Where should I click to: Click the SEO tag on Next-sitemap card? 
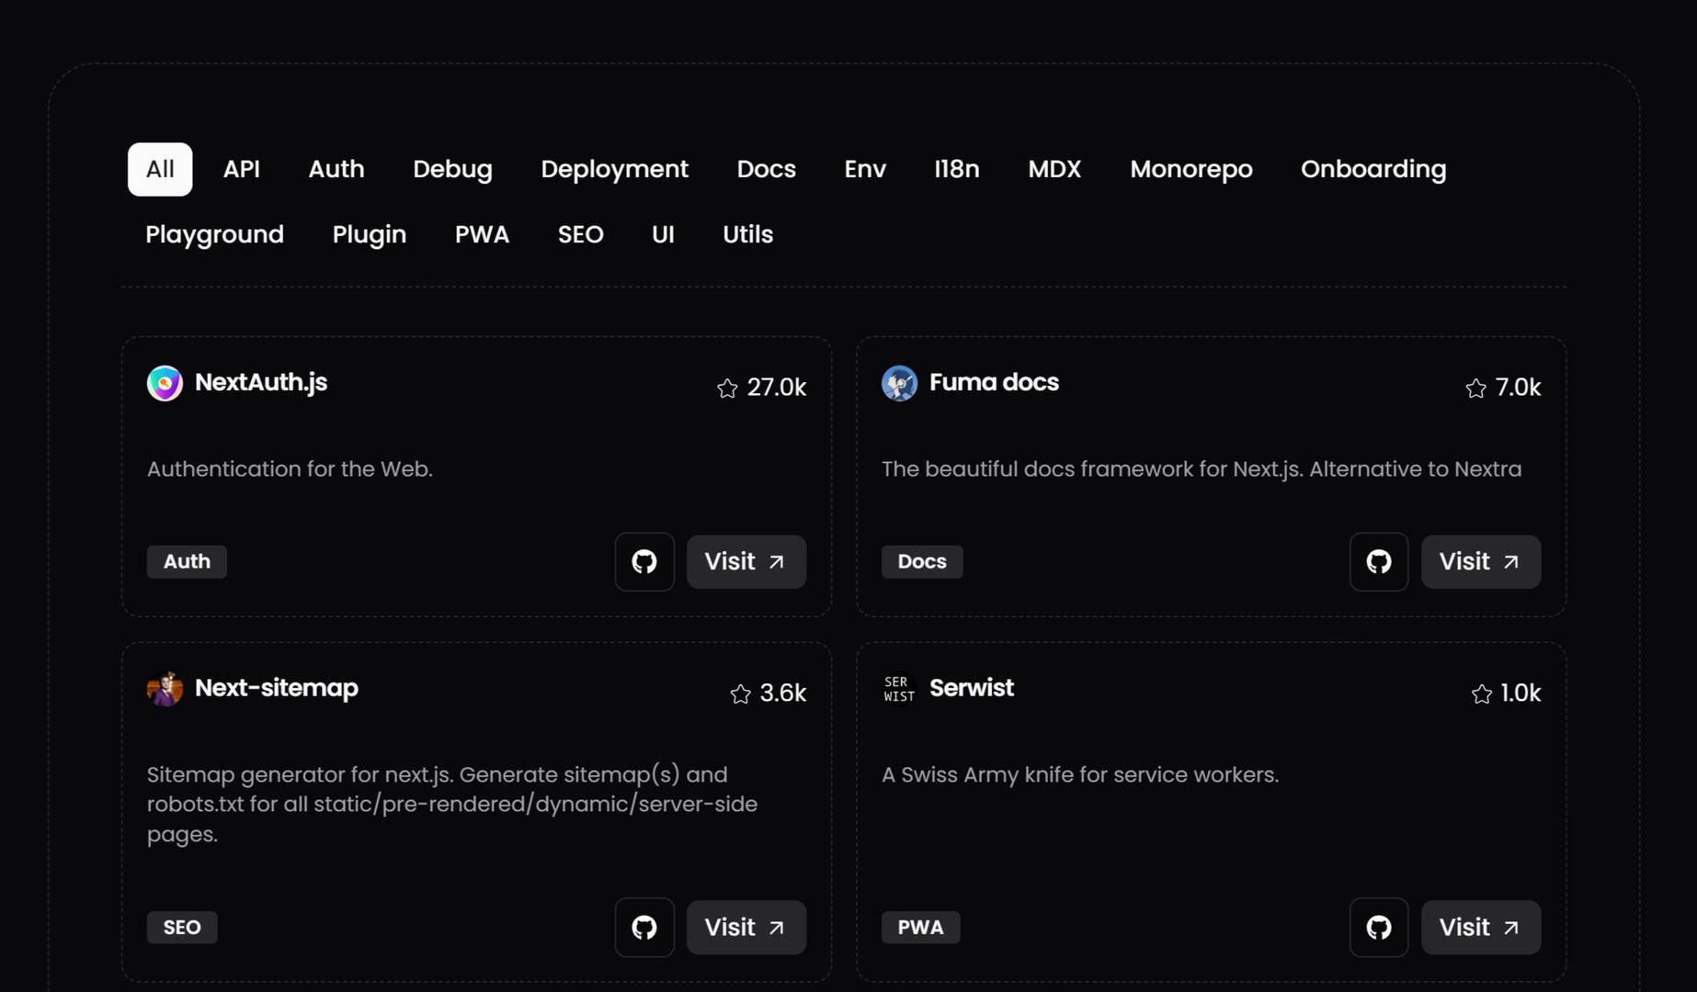click(x=182, y=927)
